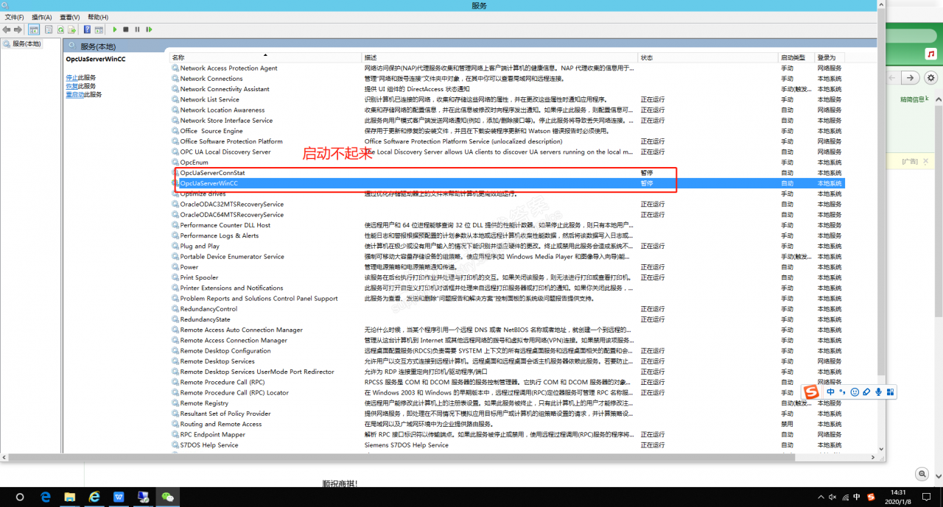Click the Pause Service icon
The width and height of the screenshot is (943, 507).
click(137, 29)
